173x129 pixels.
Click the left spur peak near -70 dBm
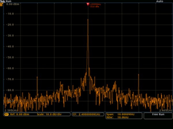coord(37,77)
